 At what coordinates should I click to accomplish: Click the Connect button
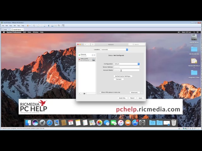(119, 79)
